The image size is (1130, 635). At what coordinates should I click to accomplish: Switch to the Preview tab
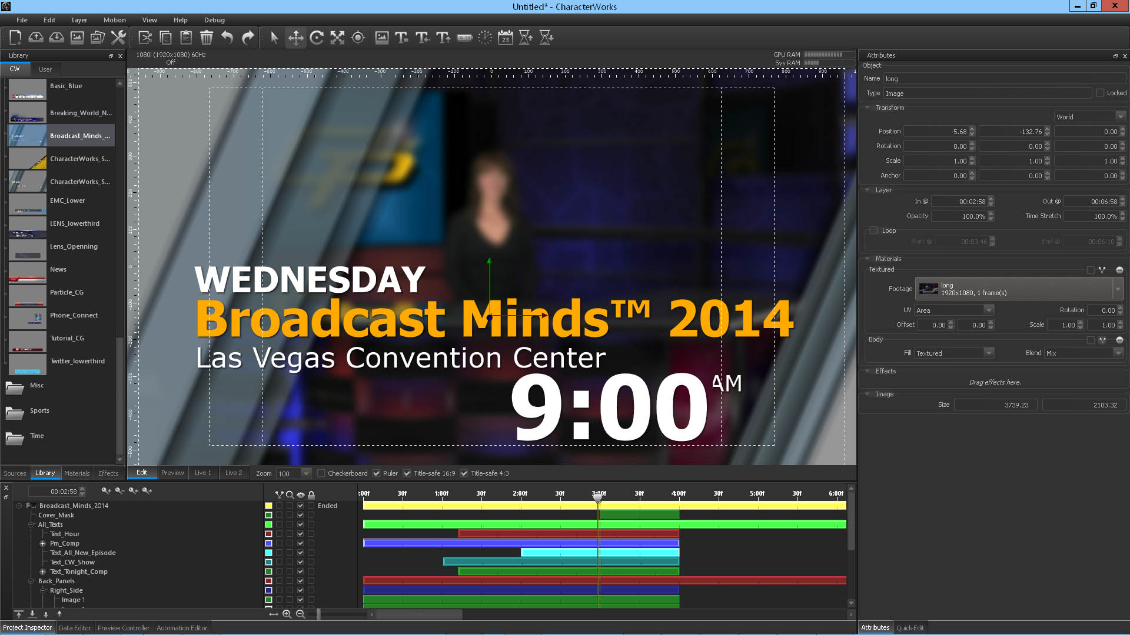point(172,473)
